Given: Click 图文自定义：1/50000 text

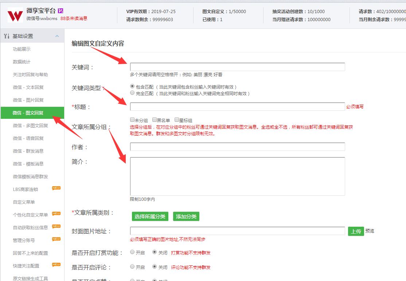Looking at the screenshot, I should click(224, 11).
